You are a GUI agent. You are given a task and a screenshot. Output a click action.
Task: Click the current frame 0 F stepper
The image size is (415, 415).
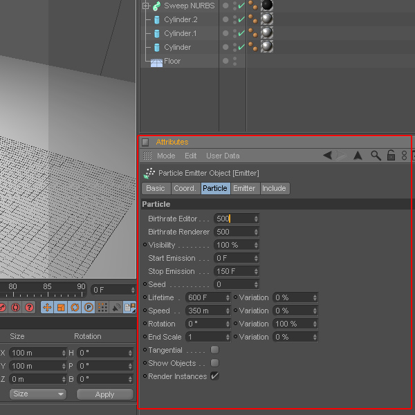[x=133, y=290]
